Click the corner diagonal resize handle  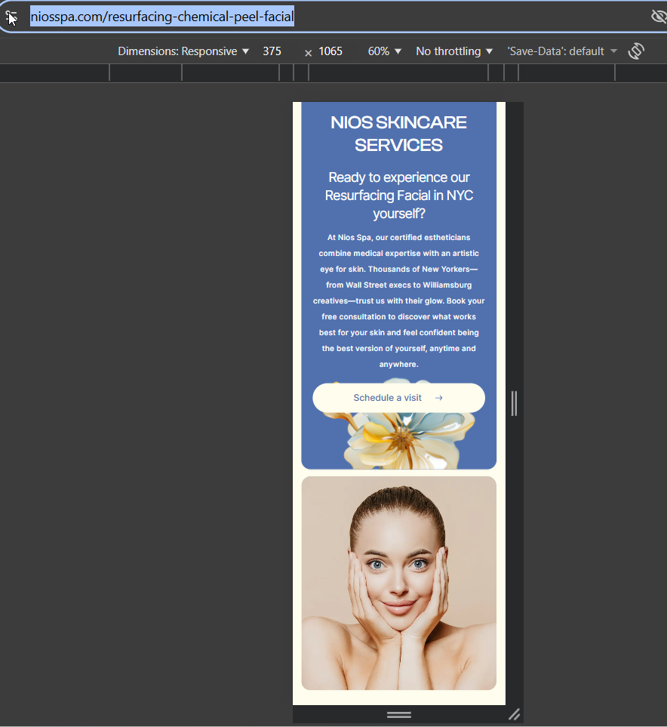pyautogui.click(x=515, y=714)
